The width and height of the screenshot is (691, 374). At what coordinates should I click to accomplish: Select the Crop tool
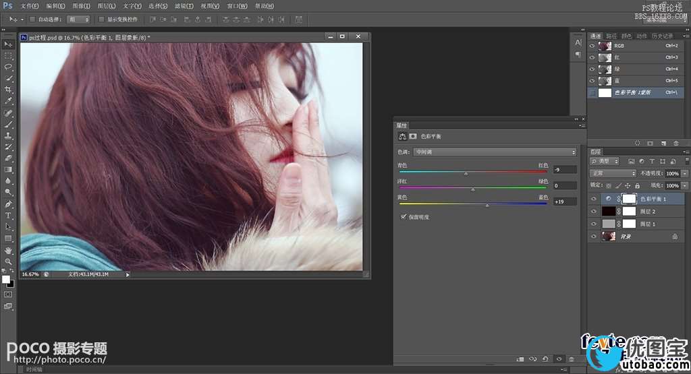click(8, 90)
